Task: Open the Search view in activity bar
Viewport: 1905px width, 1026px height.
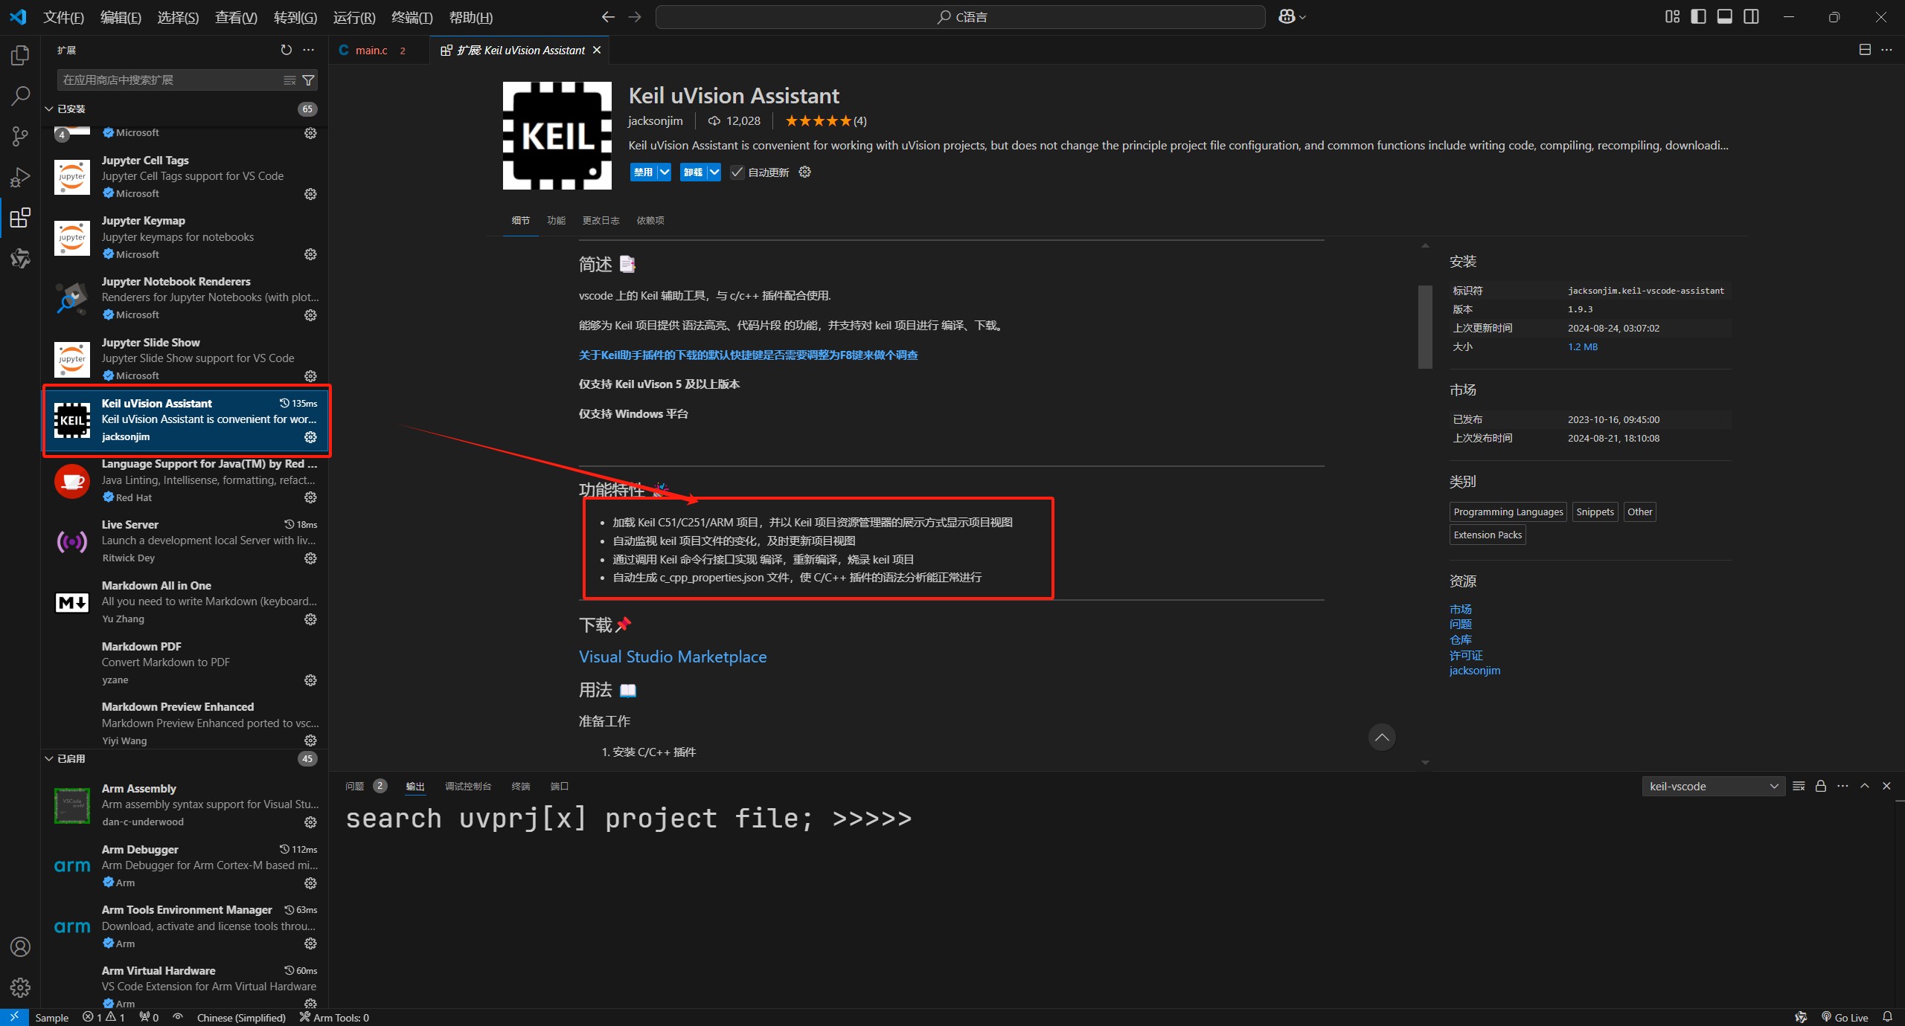Action: click(x=20, y=96)
